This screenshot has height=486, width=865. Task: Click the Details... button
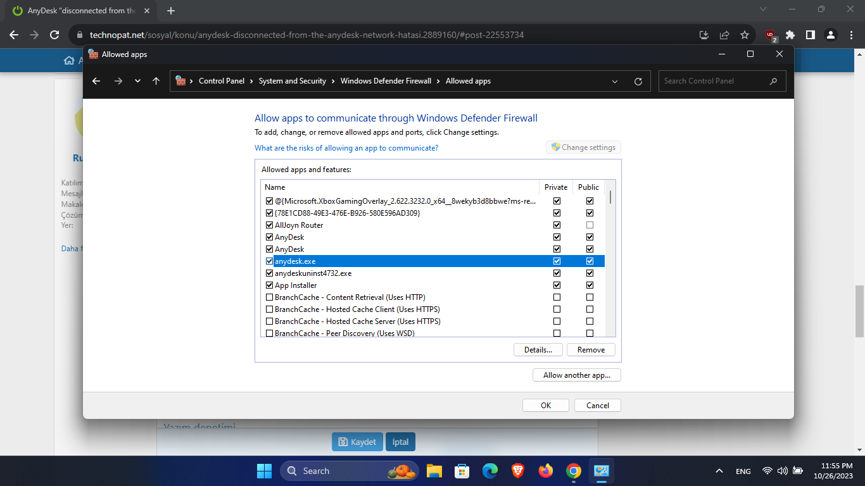pyautogui.click(x=538, y=350)
